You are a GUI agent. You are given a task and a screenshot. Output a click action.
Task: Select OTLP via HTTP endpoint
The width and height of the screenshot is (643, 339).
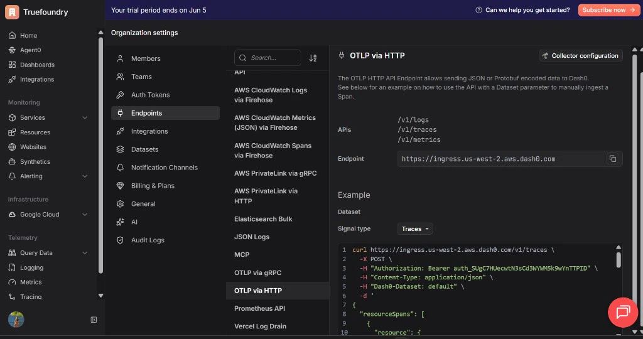point(277,291)
